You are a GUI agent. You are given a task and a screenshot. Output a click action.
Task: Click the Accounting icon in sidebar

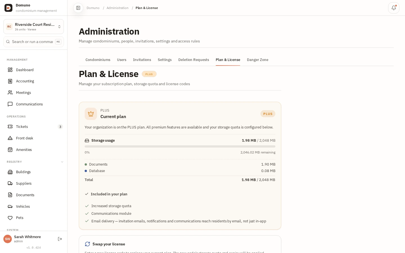10,81
